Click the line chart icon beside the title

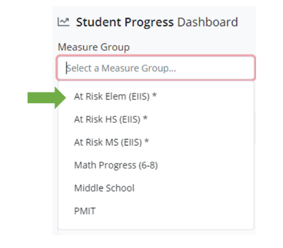point(63,22)
